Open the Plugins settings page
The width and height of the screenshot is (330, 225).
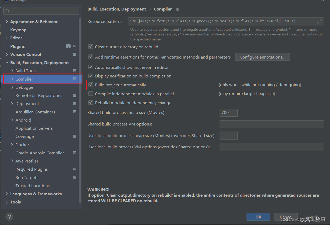click(x=18, y=46)
